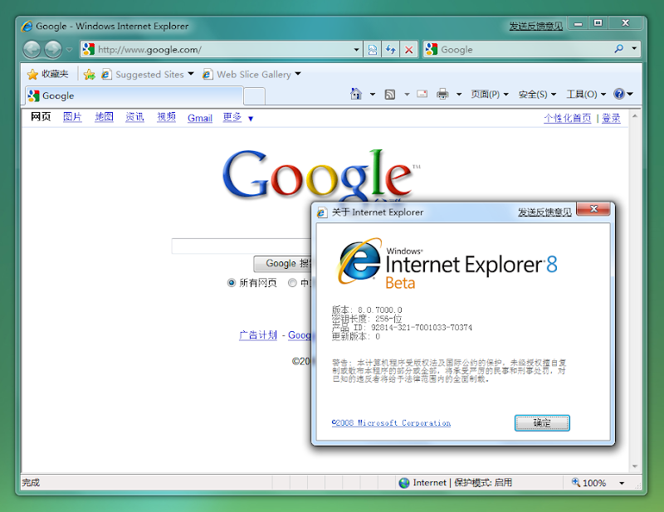Open the recent pages dropdown beside Forward

tap(69, 50)
